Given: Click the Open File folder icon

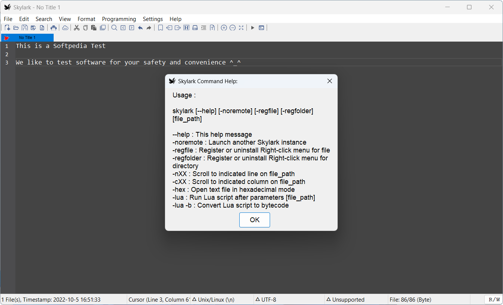Looking at the screenshot, I should pos(16,28).
